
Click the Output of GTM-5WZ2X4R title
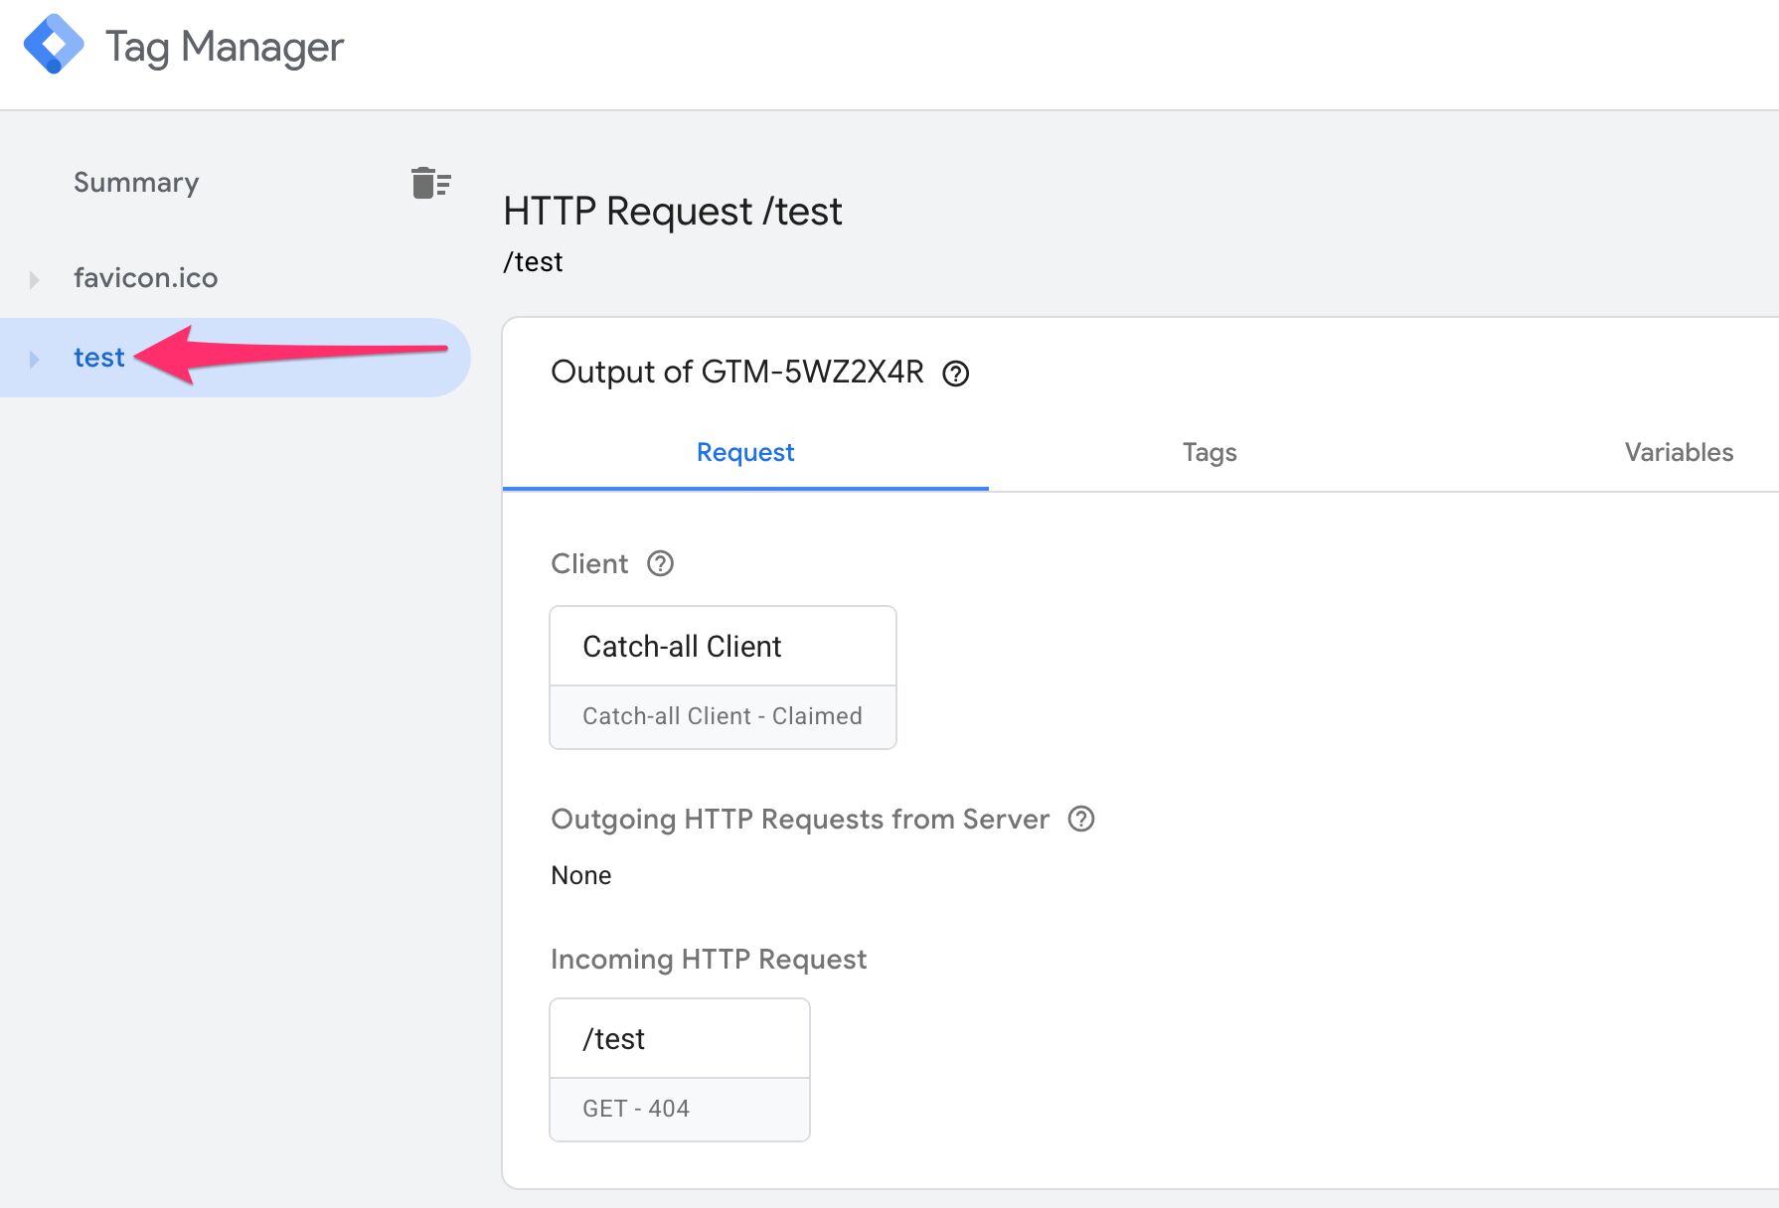(736, 373)
